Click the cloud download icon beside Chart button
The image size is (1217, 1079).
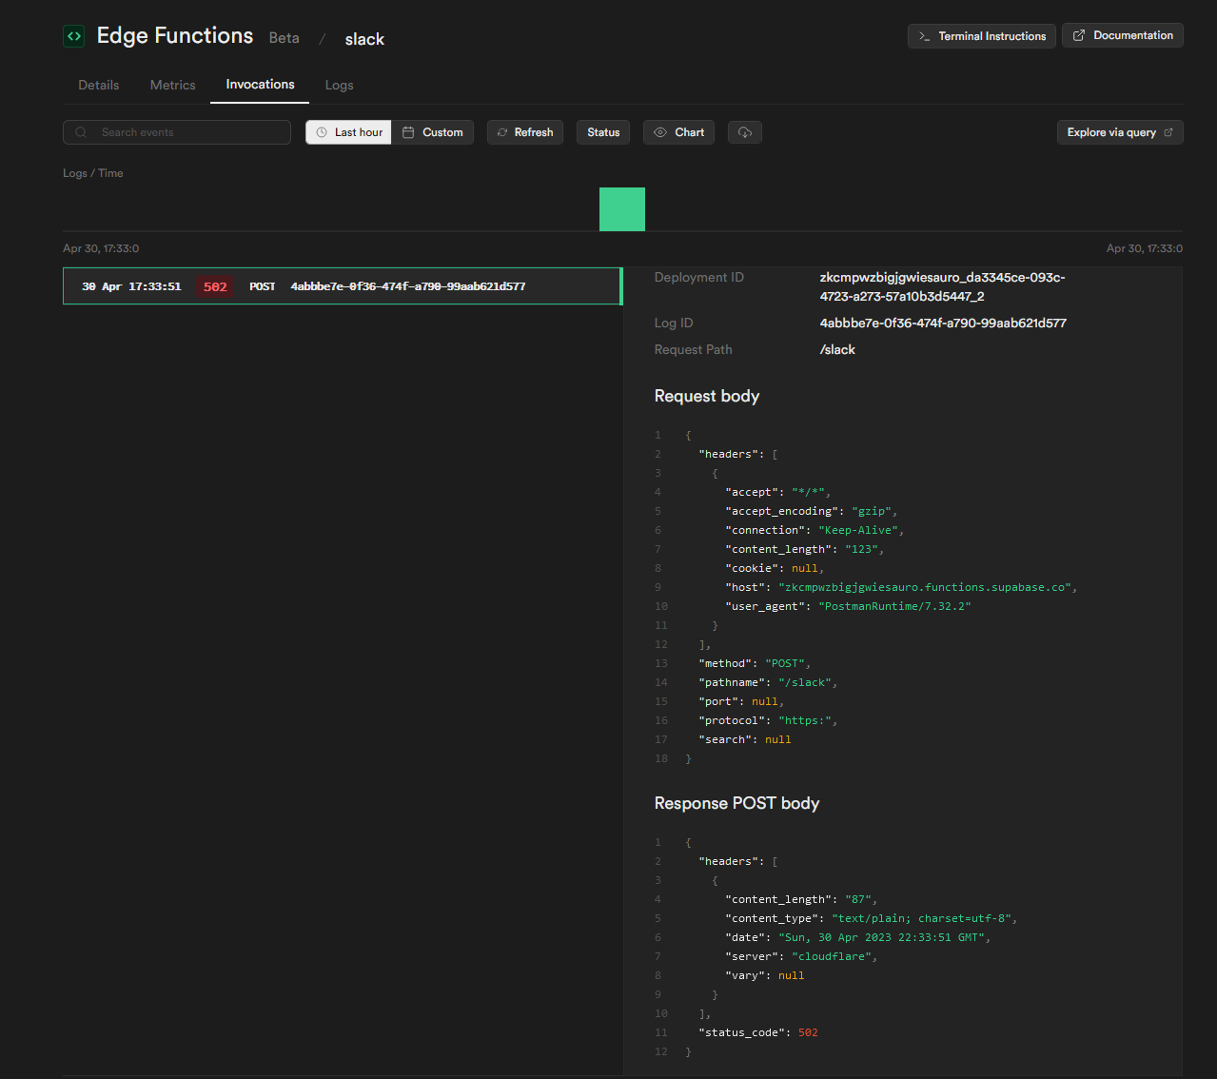coord(744,132)
